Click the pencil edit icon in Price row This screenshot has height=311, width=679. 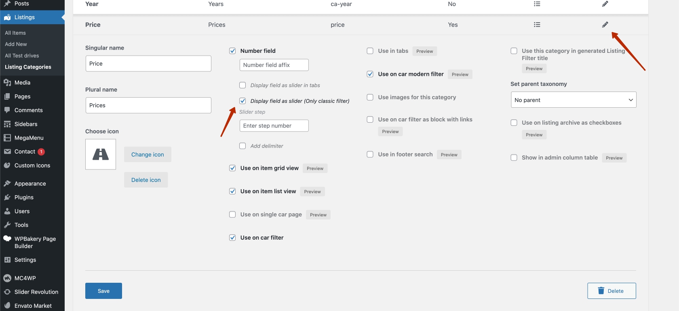coord(605,25)
